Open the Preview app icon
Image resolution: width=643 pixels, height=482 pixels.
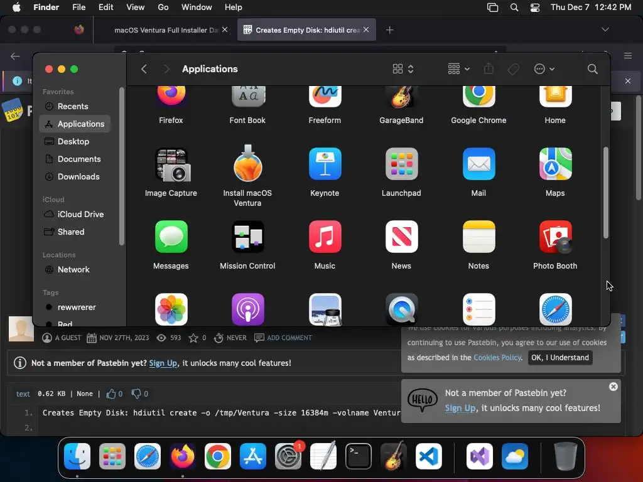point(325,309)
